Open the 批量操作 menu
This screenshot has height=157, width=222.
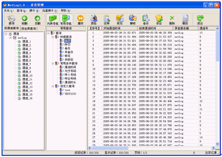50,11
